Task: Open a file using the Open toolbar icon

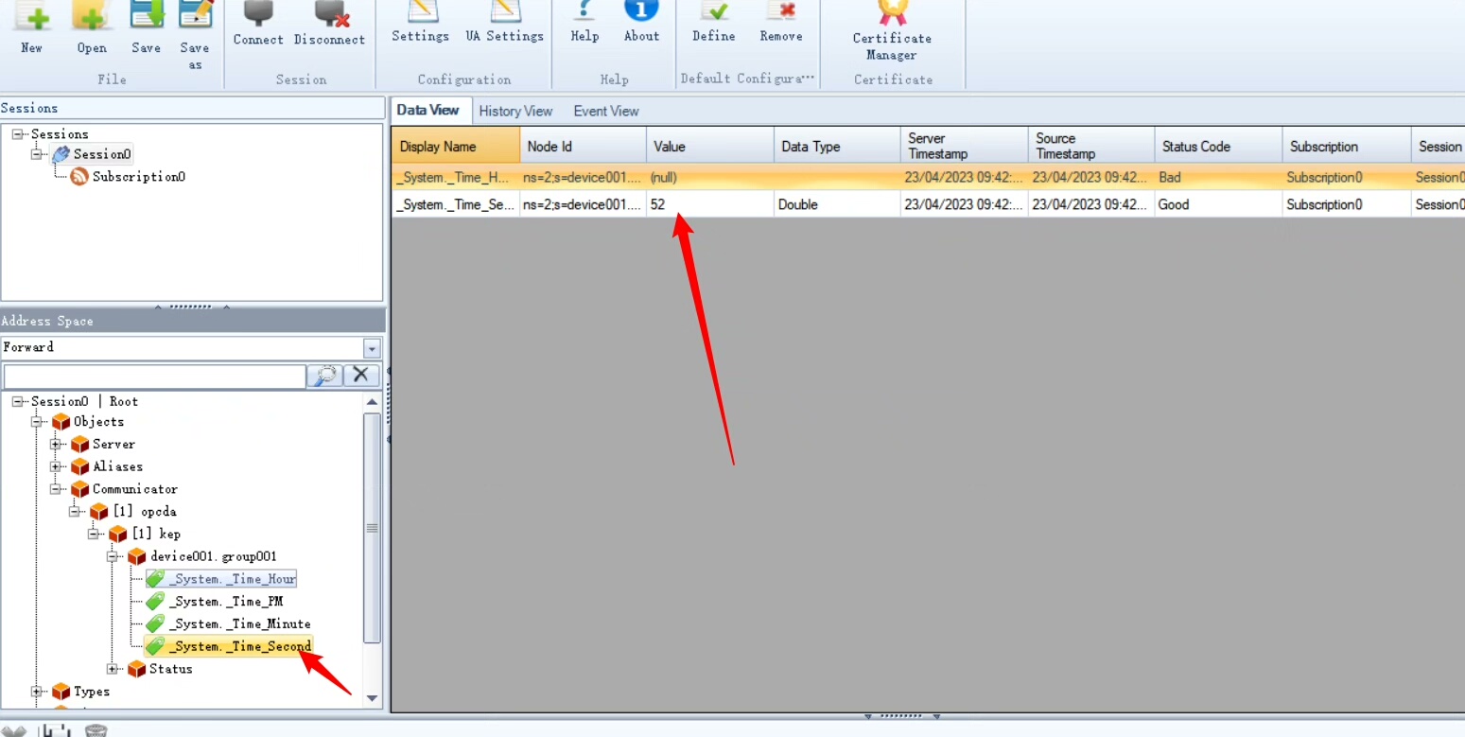Action: pyautogui.click(x=92, y=14)
